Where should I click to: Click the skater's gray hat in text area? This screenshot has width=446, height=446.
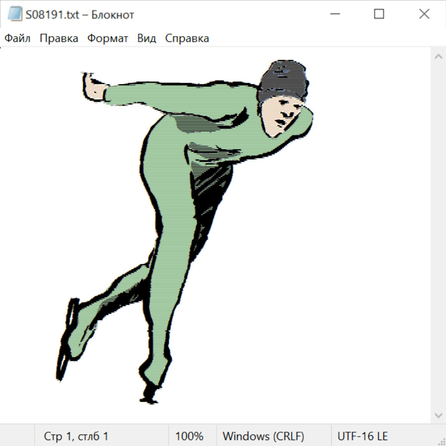282,79
